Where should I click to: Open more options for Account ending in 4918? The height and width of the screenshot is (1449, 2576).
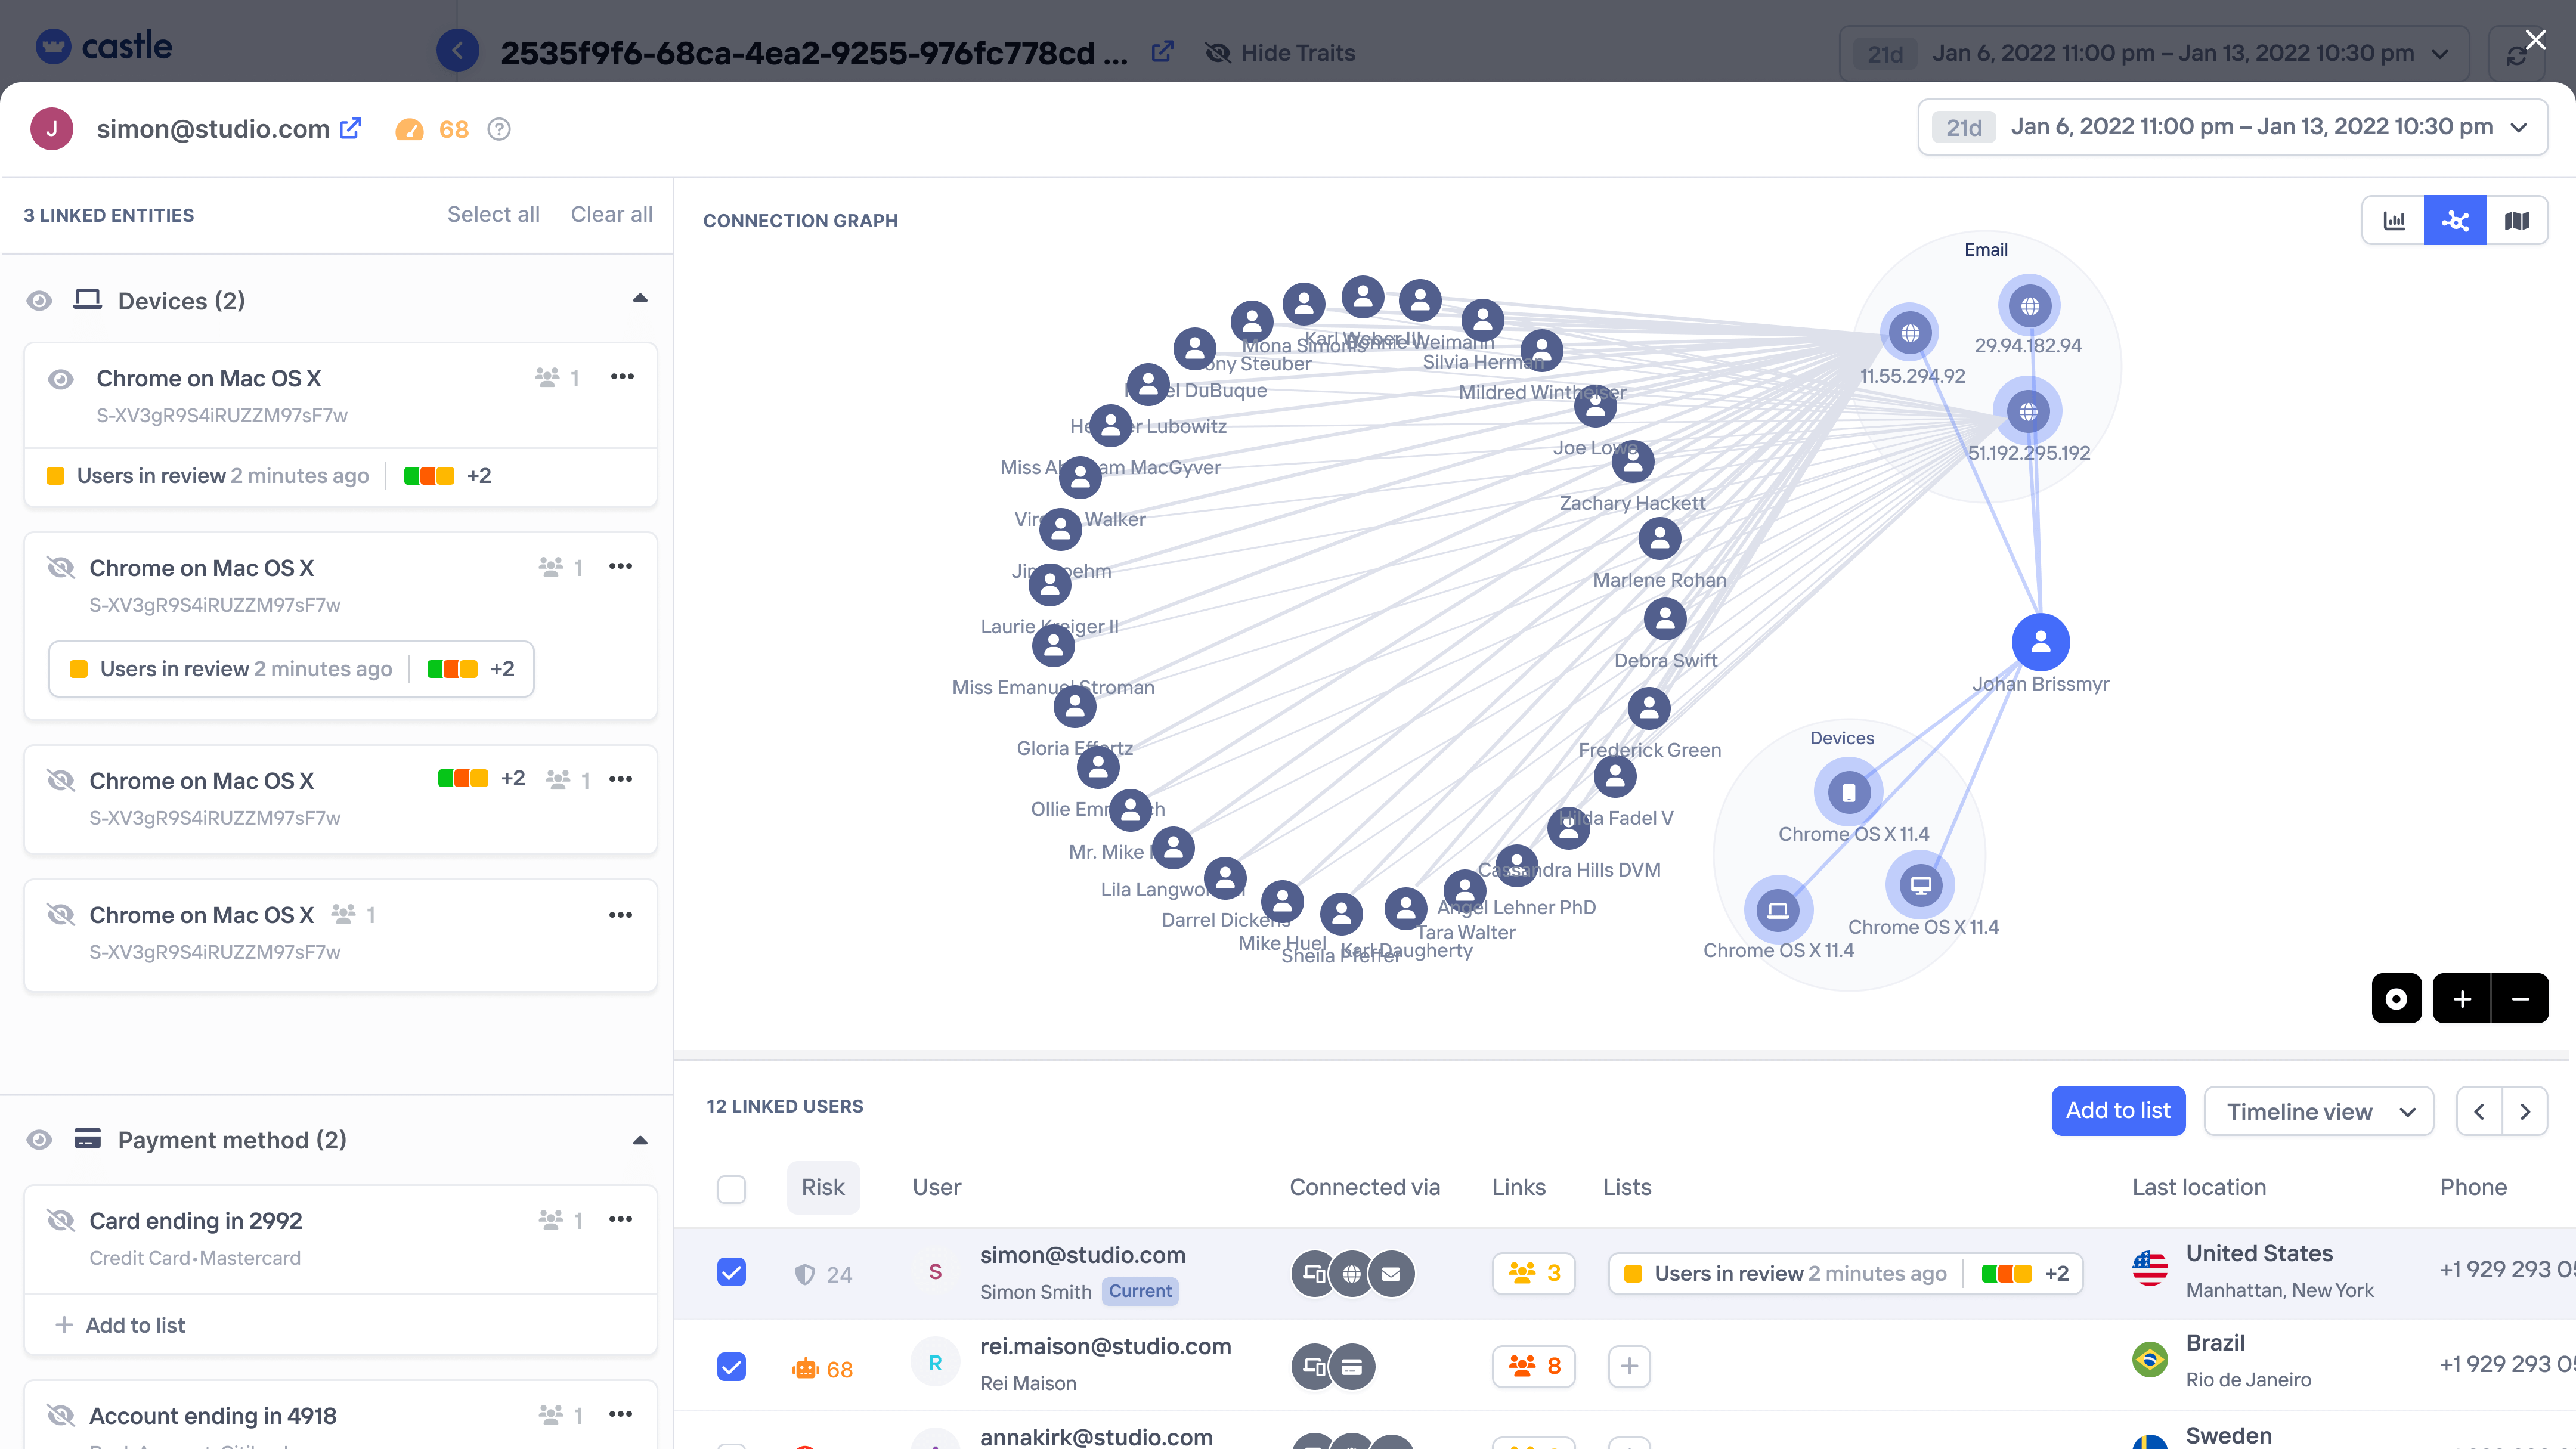tap(620, 1414)
